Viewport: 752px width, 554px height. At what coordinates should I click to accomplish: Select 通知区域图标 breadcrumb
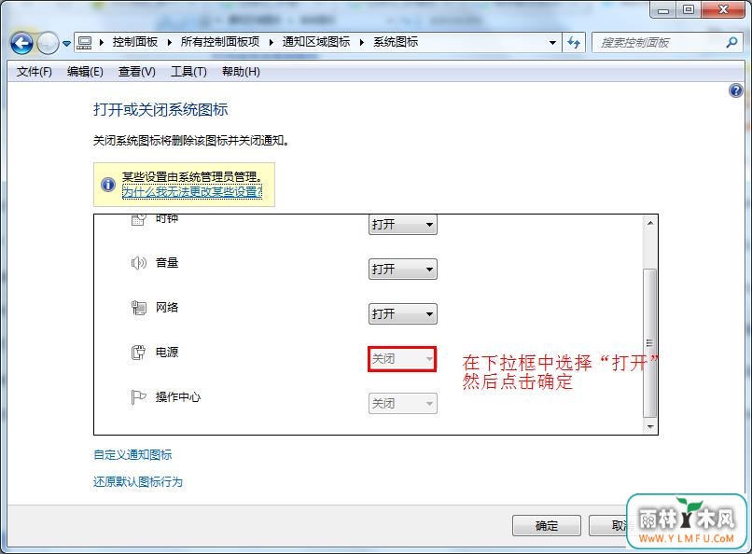tap(316, 42)
